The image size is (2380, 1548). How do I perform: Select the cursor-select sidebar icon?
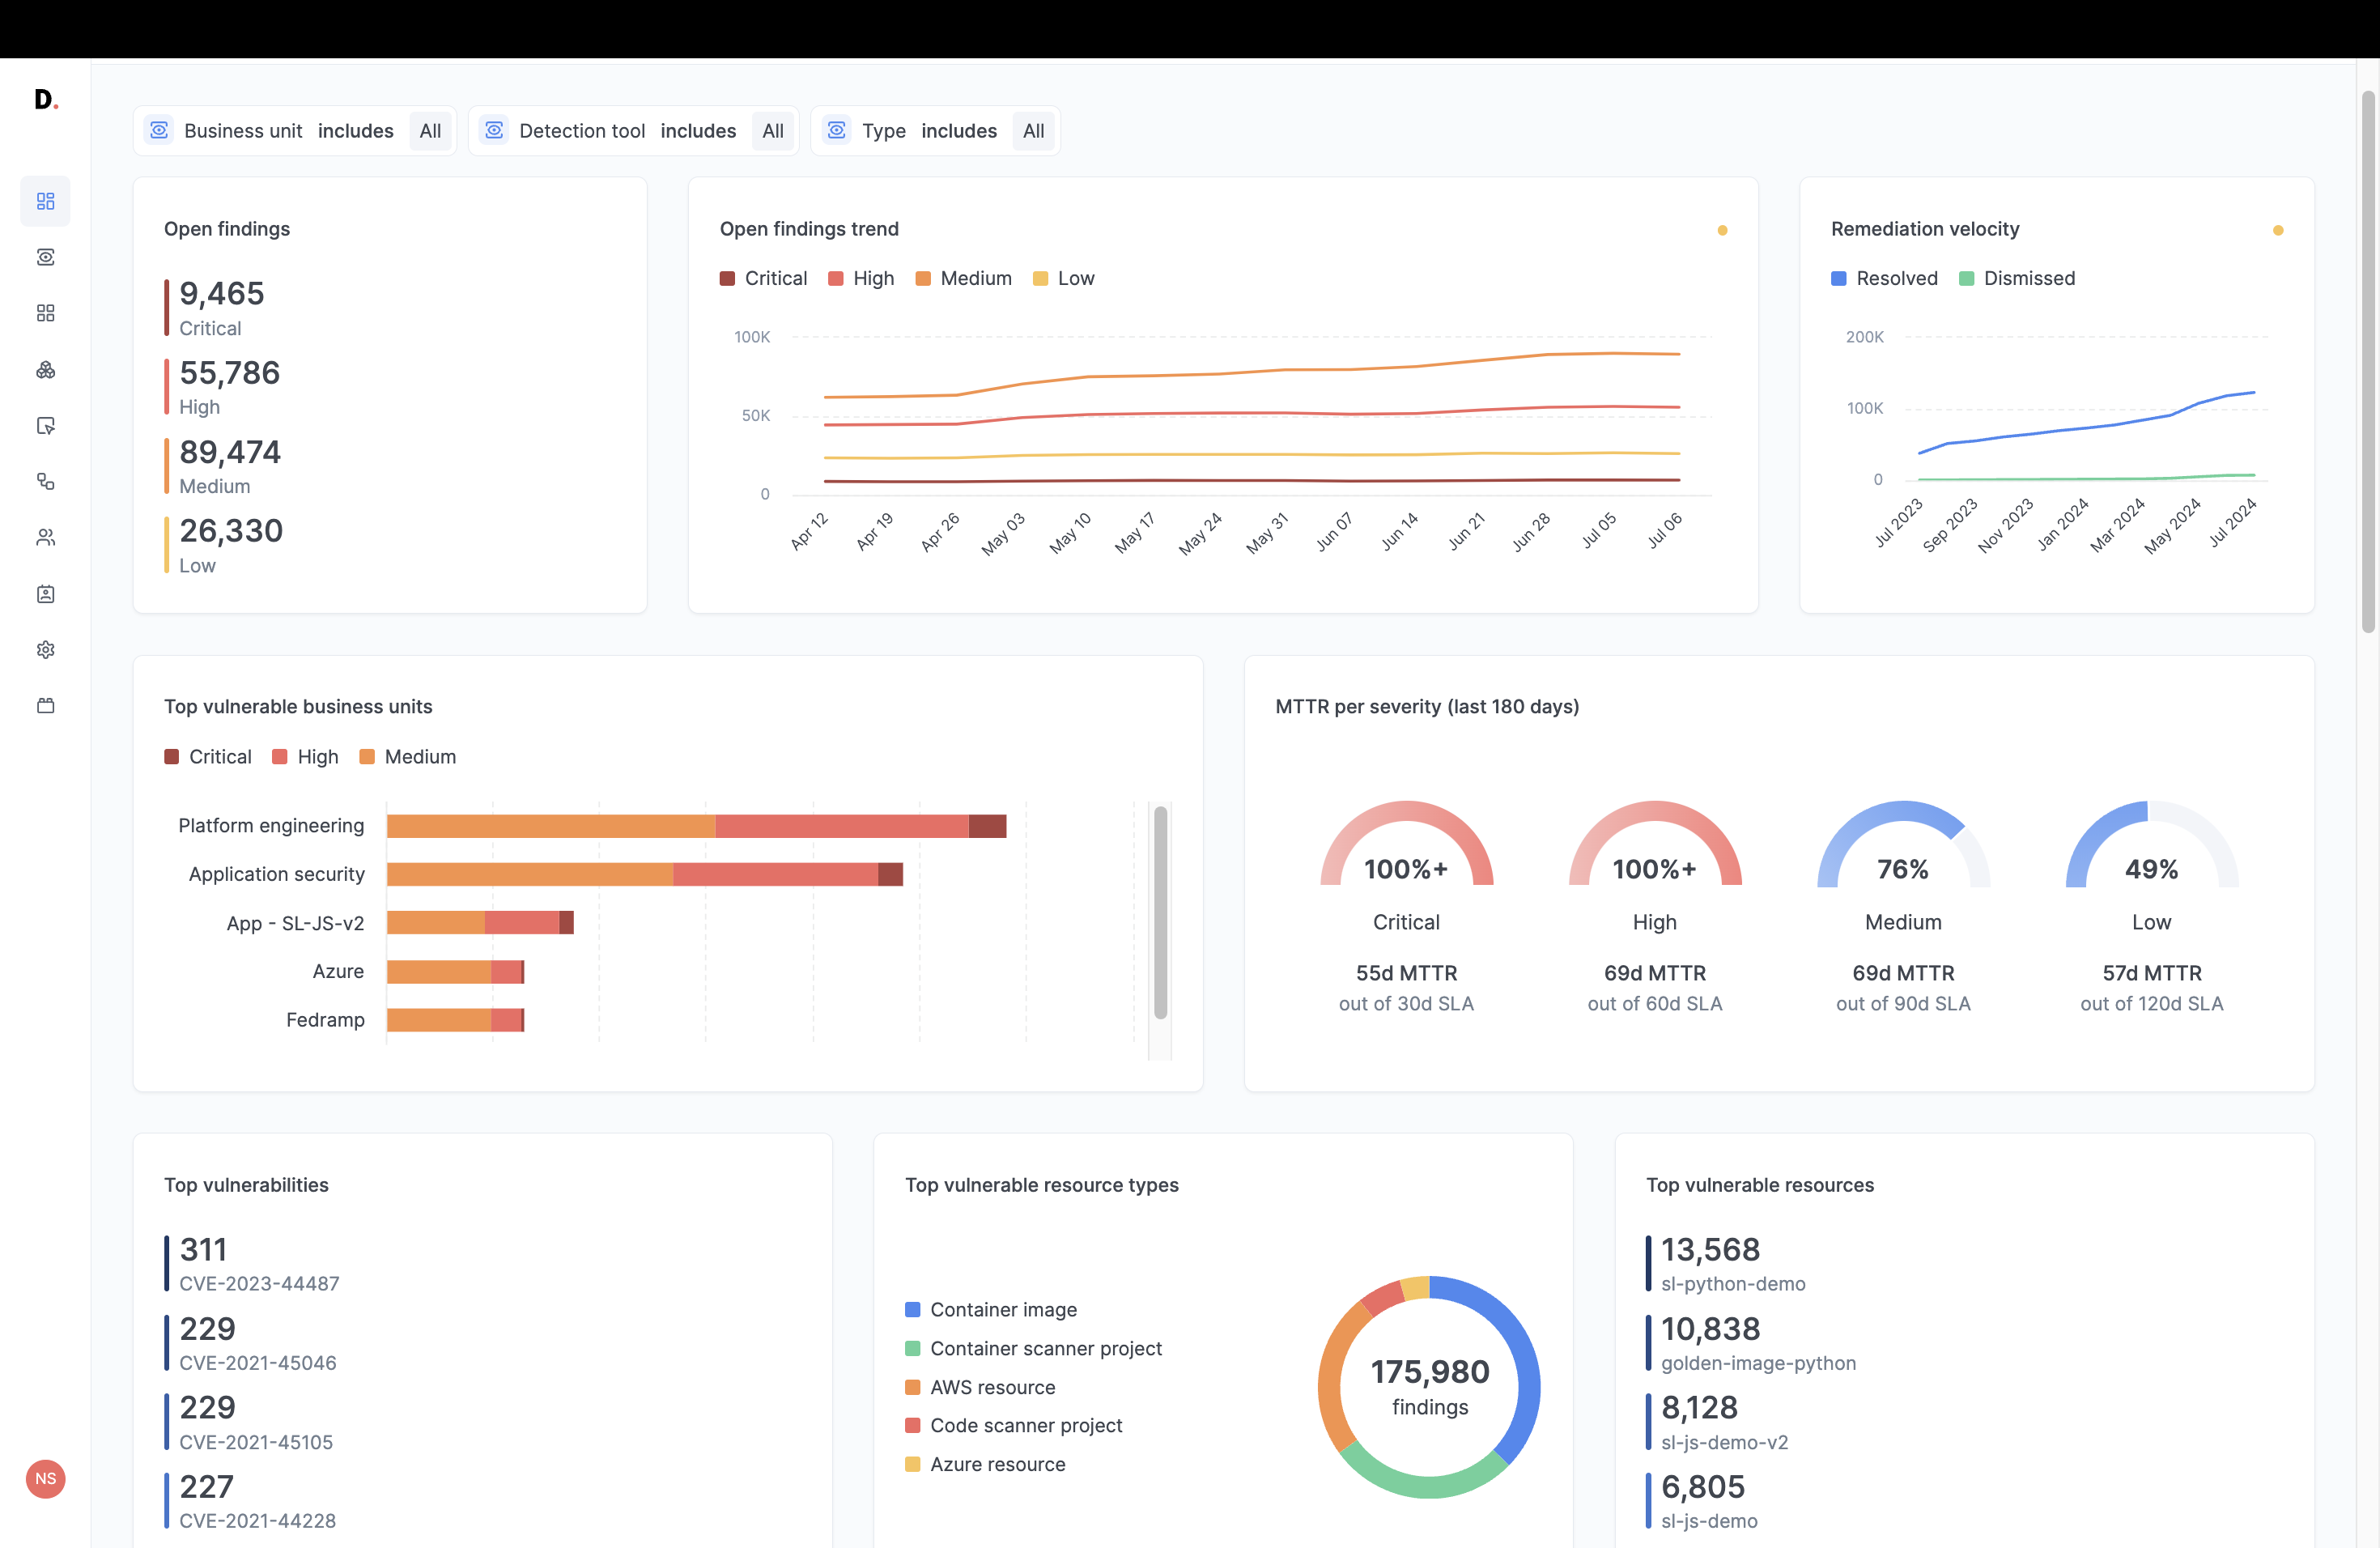[x=45, y=425]
